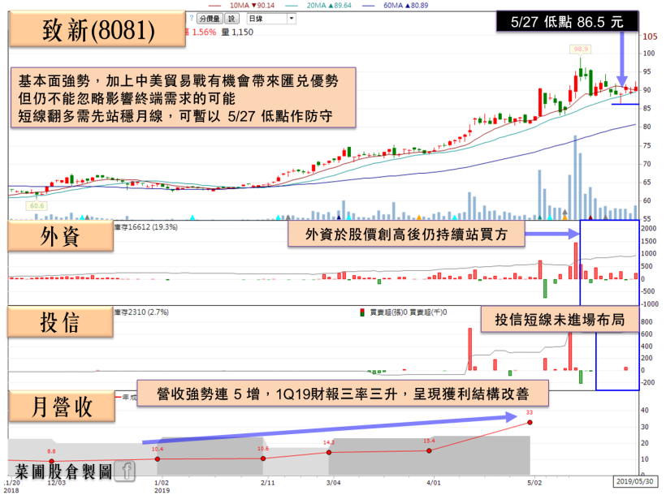Click the 2/11 date axis label
This screenshot has width=666, height=495.
pyautogui.click(x=267, y=483)
